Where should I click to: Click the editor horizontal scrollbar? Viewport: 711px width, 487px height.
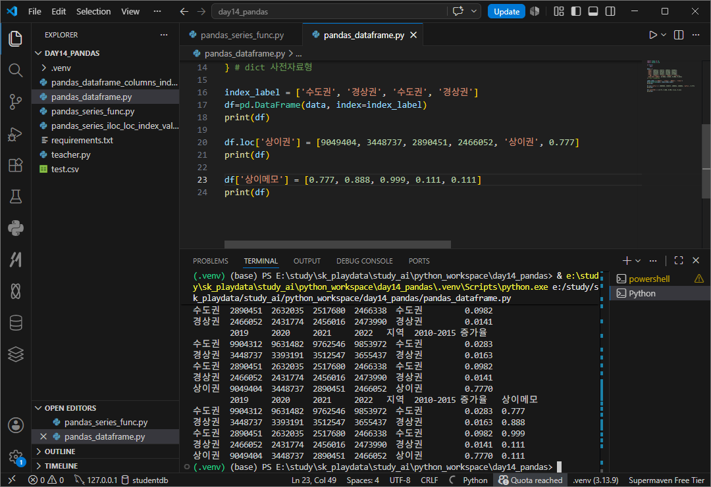pos(337,244)
